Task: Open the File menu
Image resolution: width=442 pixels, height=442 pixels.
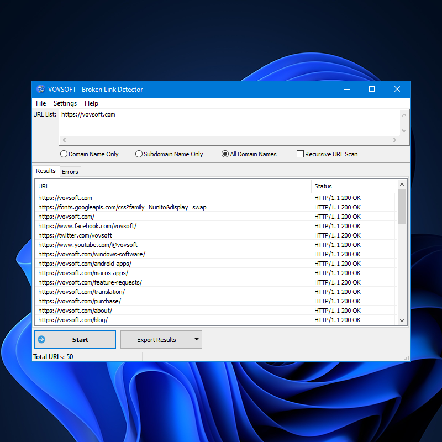Action: (x=41, y=103)
